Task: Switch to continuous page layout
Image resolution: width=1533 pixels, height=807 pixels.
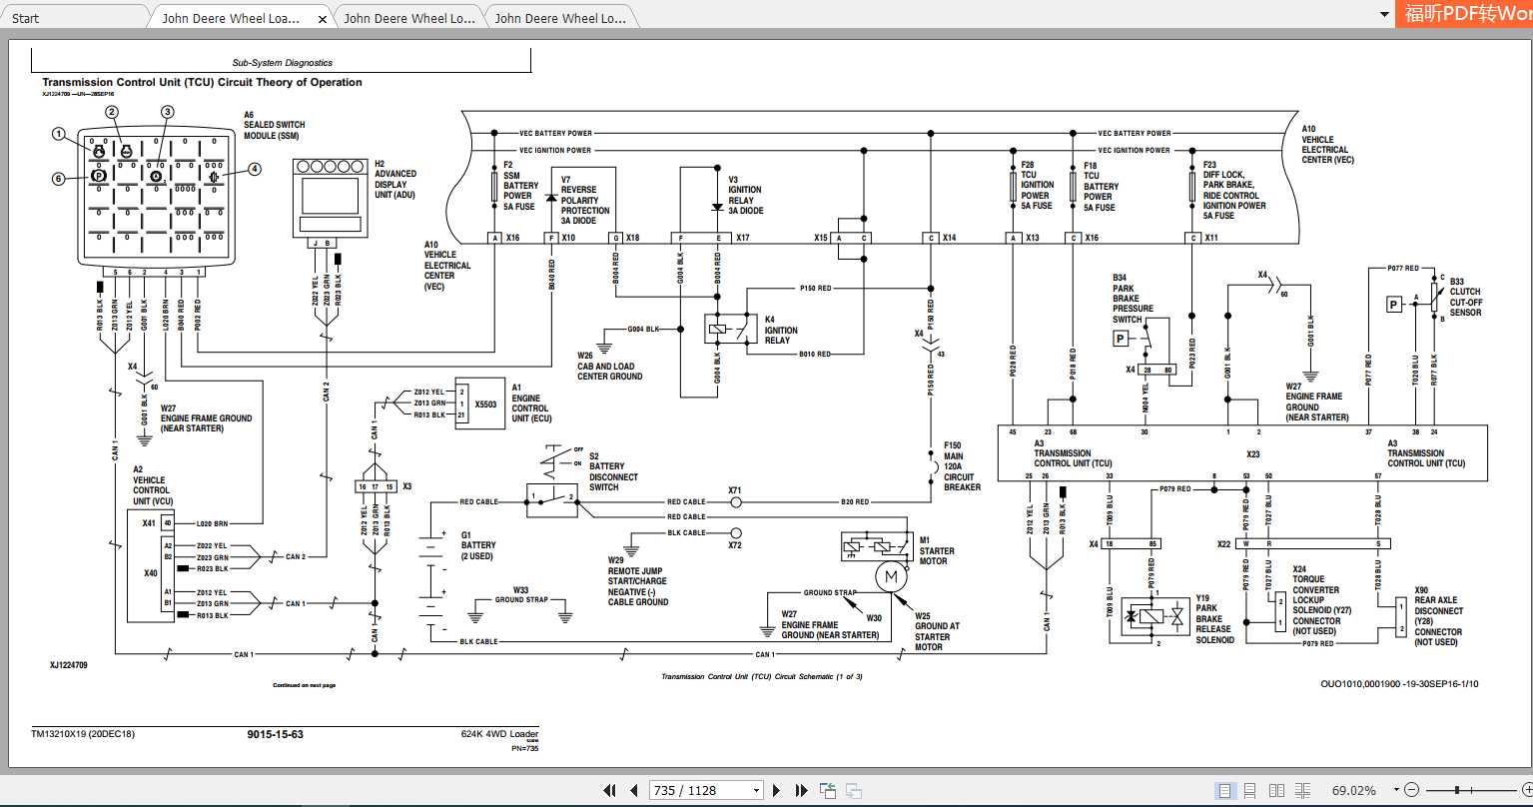Action: (1248, 790)
